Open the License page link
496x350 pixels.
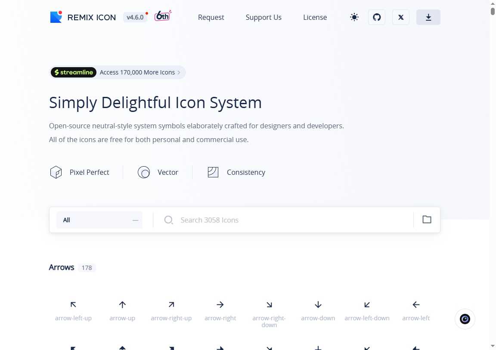tap(315, 17)
